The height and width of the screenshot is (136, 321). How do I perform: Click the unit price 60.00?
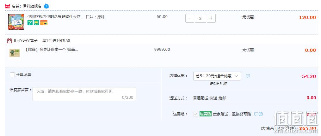click(x=162, y=17)
